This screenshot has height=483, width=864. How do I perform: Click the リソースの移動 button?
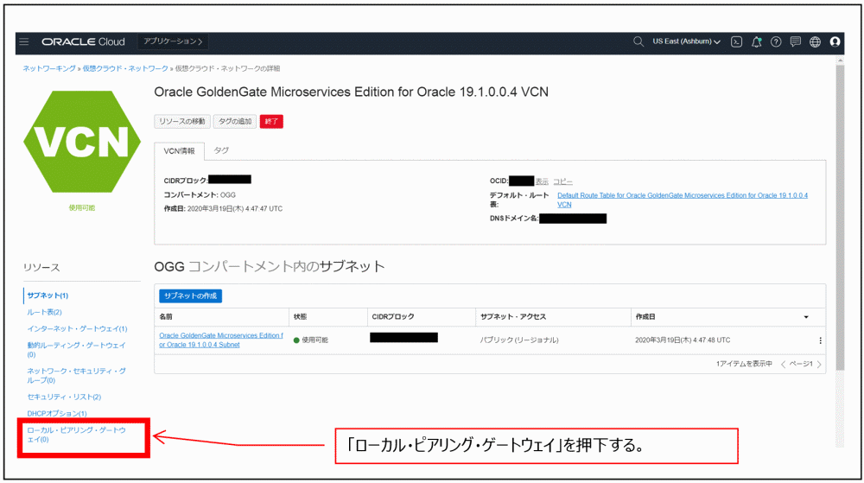pos(181,121)
